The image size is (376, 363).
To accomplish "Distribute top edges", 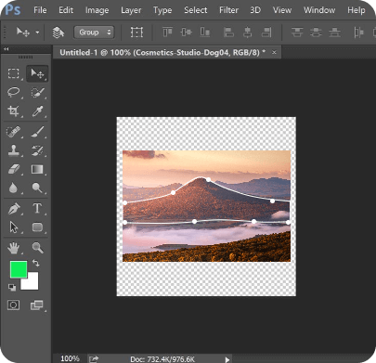I will (297, 32).
